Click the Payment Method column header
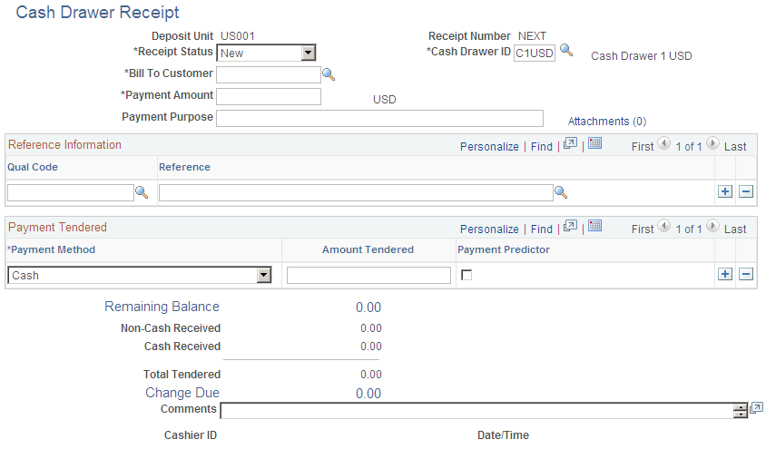766x449 pixels. (x=52, y=249)
